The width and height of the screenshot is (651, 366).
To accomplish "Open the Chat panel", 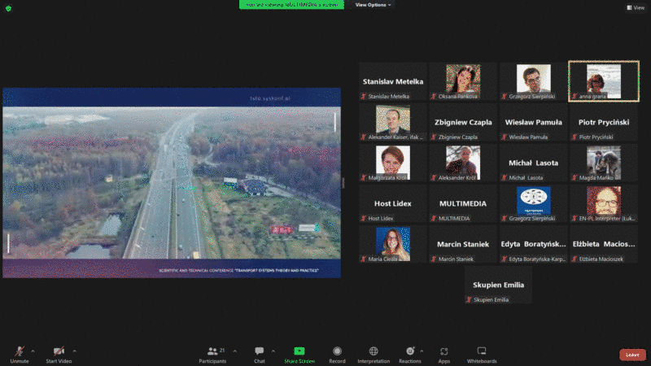I will [x=259, y=352].
